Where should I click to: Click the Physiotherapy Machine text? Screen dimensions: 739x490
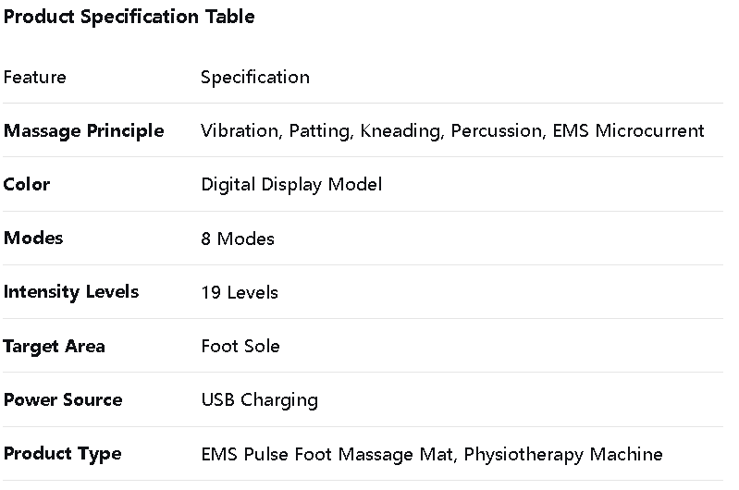pos(563,454)
